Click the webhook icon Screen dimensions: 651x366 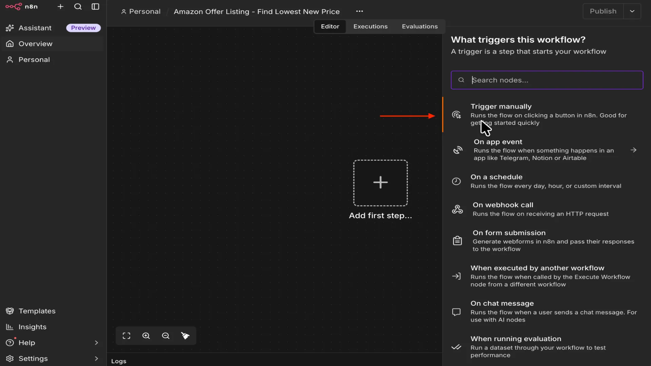coord(457,209)
